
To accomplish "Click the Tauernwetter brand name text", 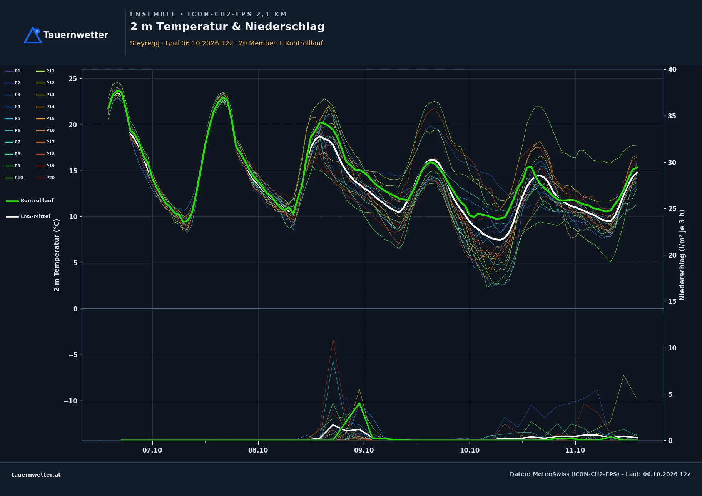I will tap(76, 35).
